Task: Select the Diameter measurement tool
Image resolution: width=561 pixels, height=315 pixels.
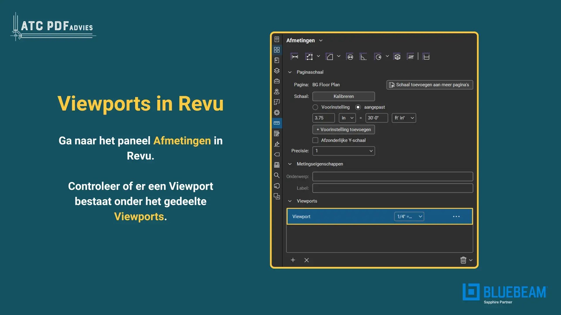Action: pos(350,57)
